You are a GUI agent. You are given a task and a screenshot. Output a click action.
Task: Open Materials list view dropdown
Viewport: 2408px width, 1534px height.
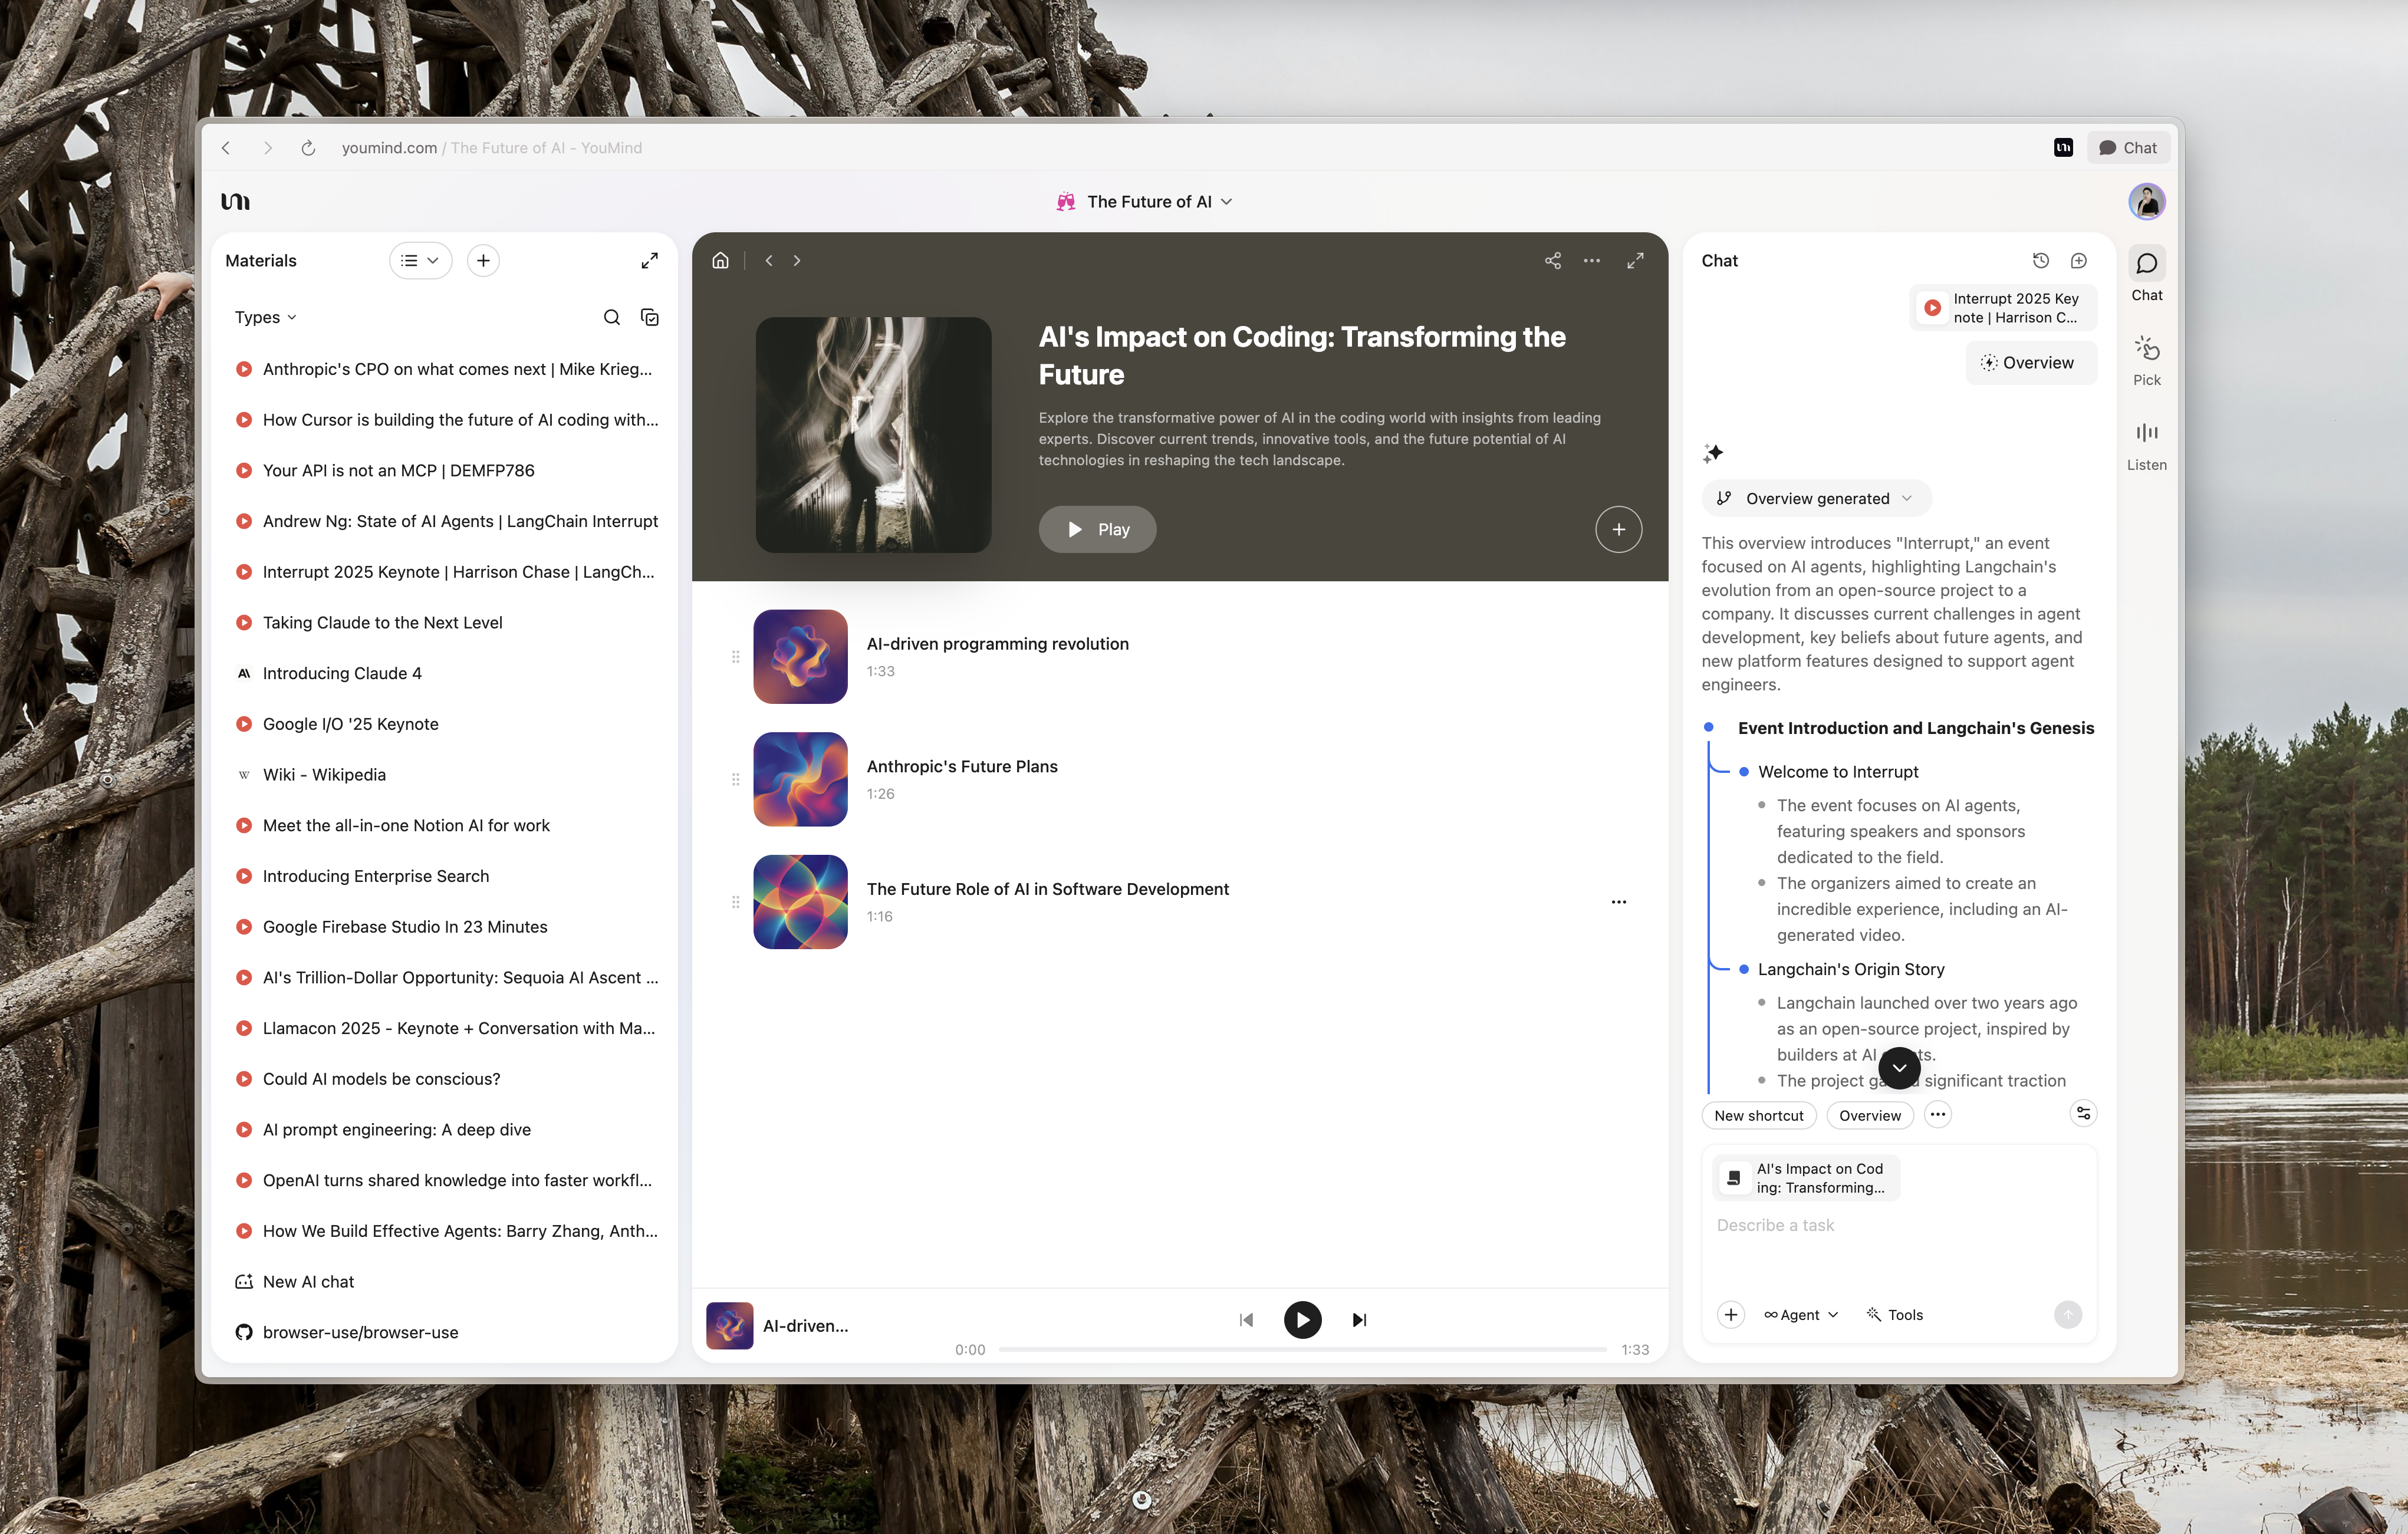coord(420,261)
